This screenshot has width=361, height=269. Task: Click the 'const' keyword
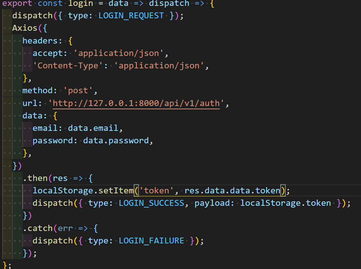point(50,3)
